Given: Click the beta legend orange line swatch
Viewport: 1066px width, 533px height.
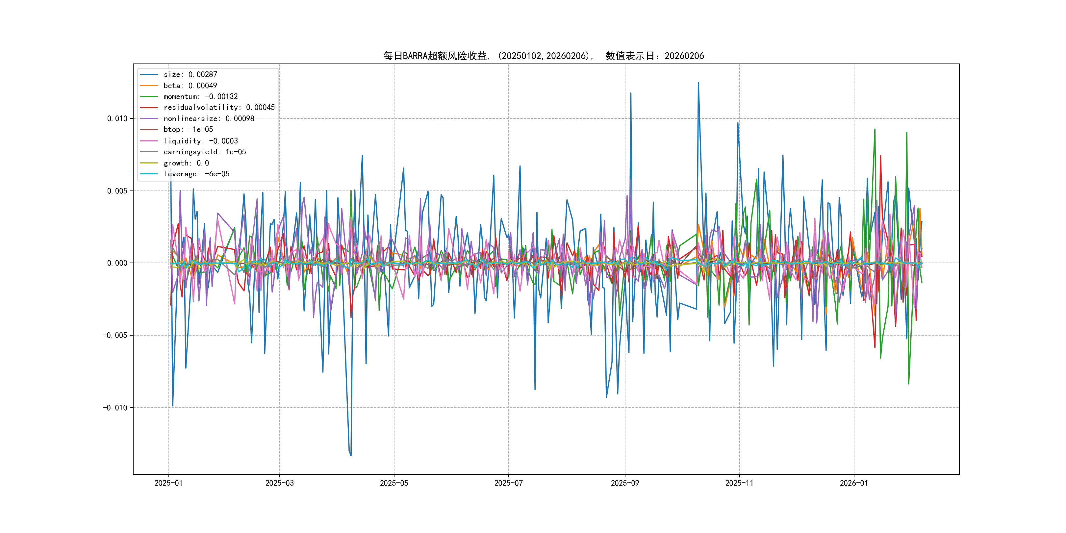Looking at the screenshot, I should coord(149,86).
